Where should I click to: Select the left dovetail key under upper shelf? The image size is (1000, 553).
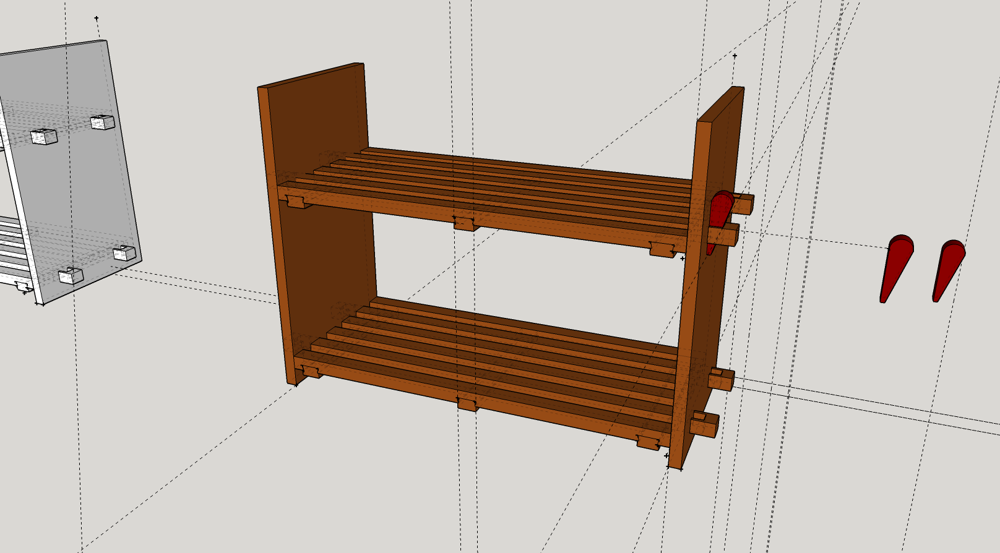coord(298,202)
